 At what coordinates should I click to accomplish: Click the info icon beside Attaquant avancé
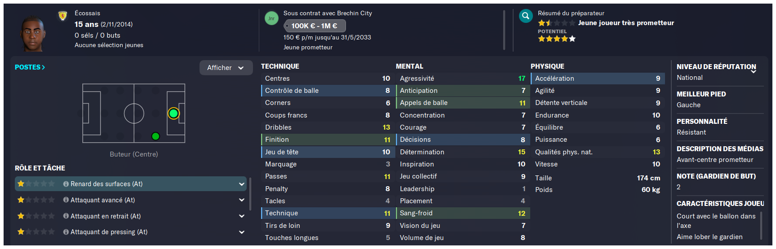66,200
